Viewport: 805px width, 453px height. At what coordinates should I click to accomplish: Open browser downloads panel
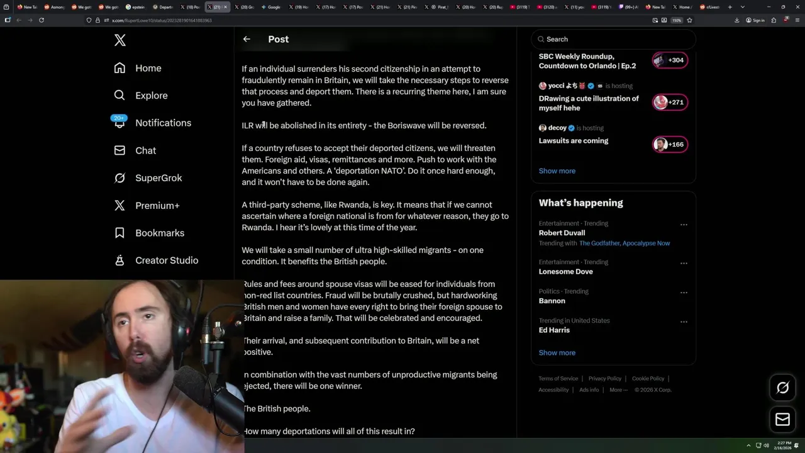tap(736, 20)
